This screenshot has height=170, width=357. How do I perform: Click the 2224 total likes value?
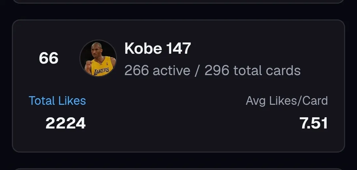[65, 123]
